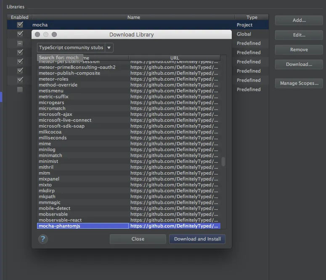Click Download and Install button

click(x=197, y=239)
